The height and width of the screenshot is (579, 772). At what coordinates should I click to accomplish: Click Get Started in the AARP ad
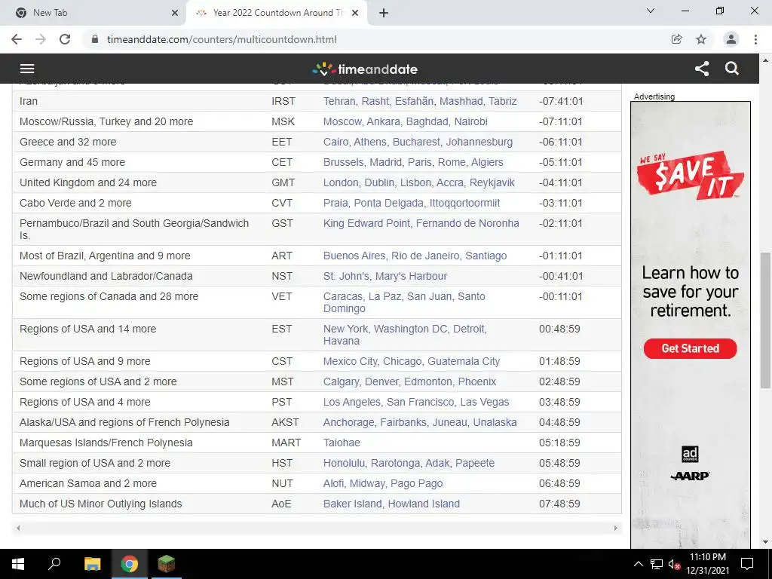coord(691,348)
